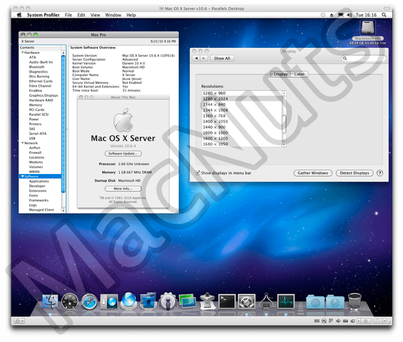Screen dimensions: 403x342
Task: Collapse the Software tree section
Action: 22,177
